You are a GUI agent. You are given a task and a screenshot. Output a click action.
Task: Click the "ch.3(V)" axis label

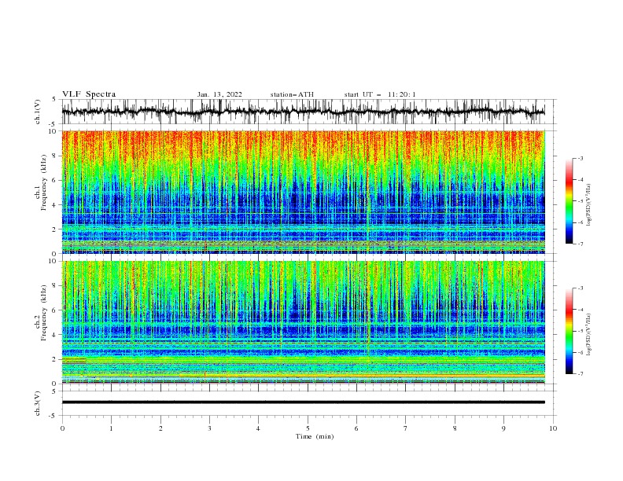[x=38, y=403]
